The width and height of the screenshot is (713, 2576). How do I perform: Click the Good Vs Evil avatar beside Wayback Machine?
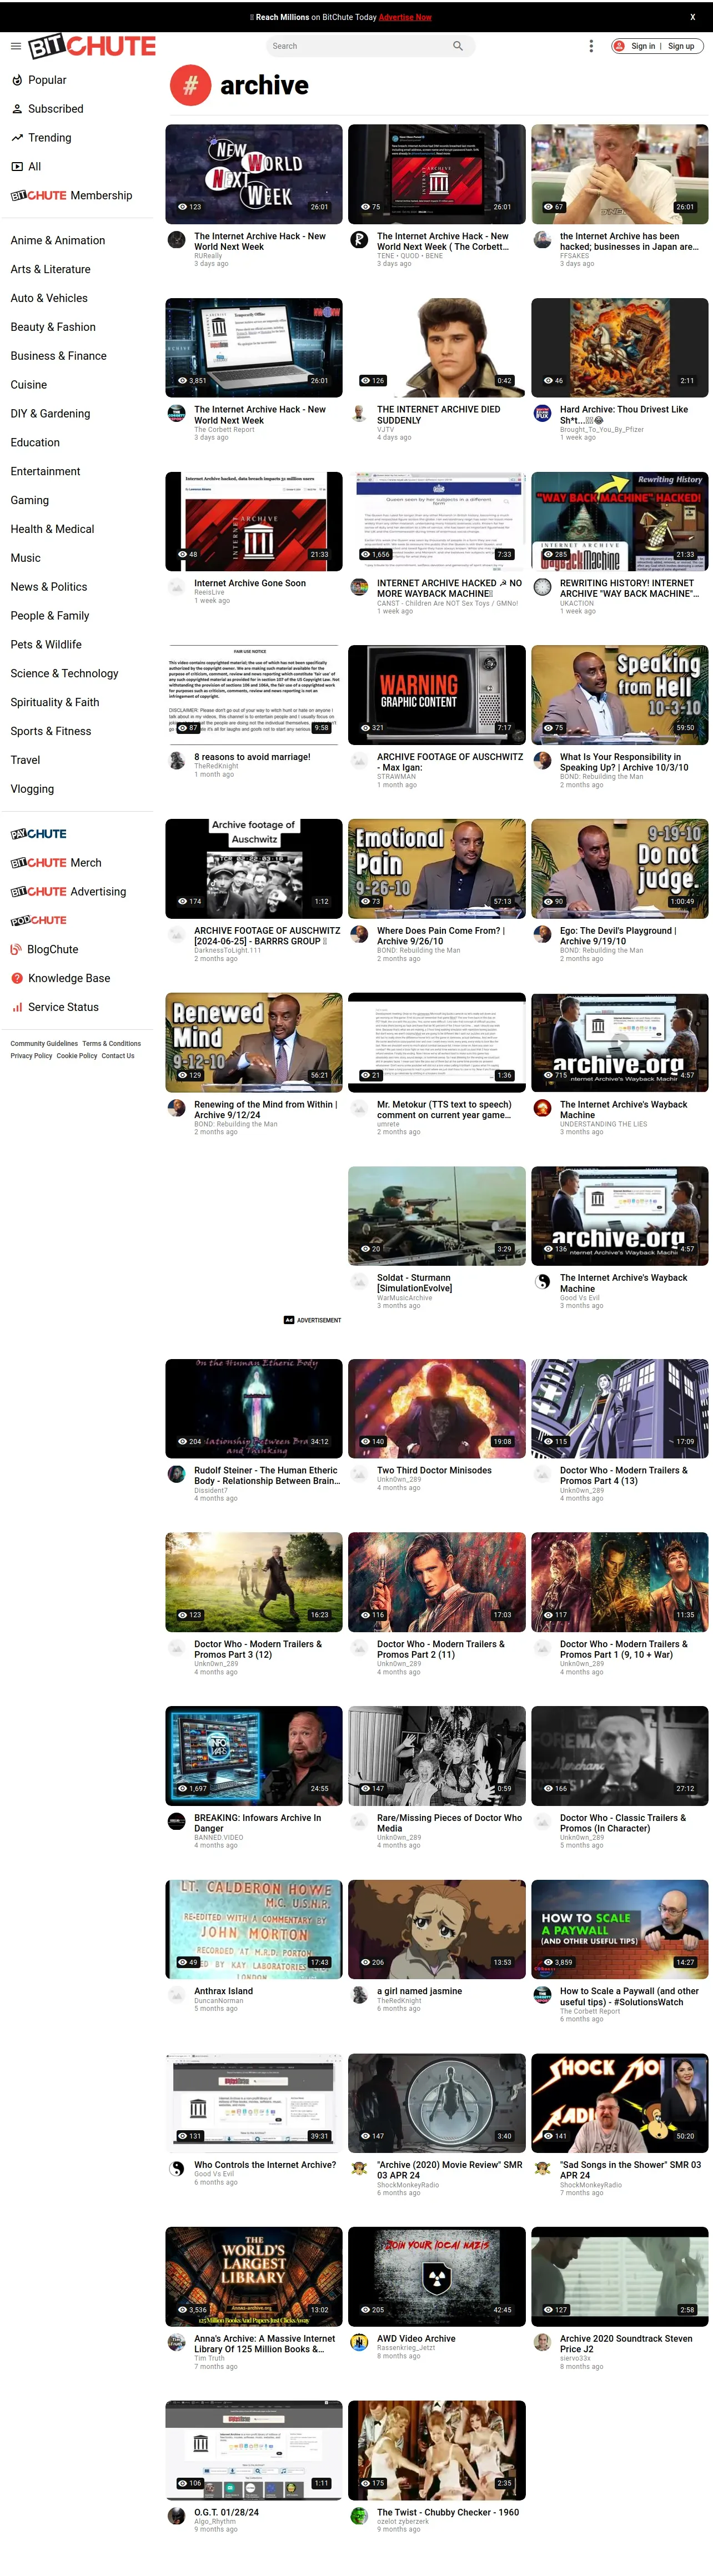coord(542,1281)
